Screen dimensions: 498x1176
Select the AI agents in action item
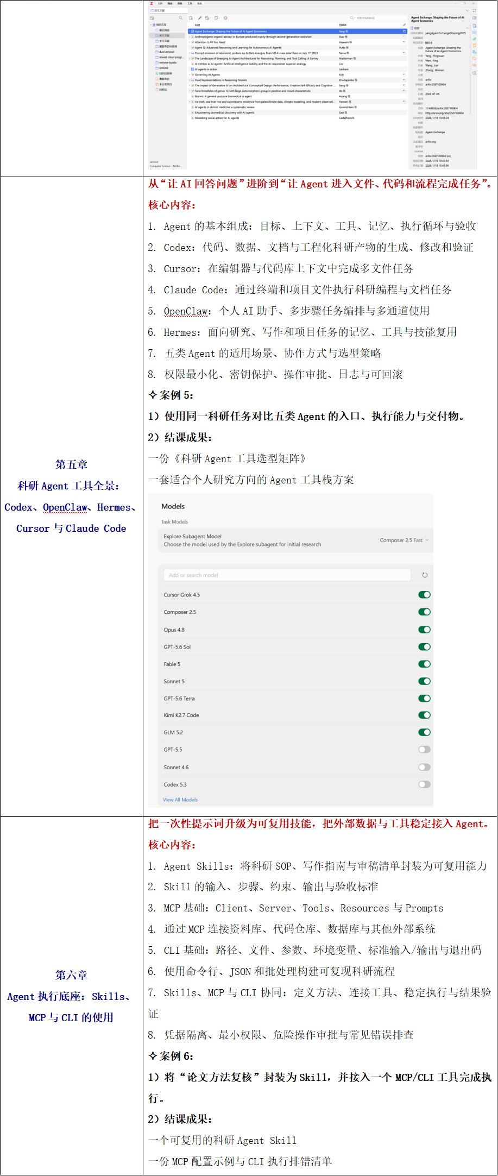[x=298, y=69]
